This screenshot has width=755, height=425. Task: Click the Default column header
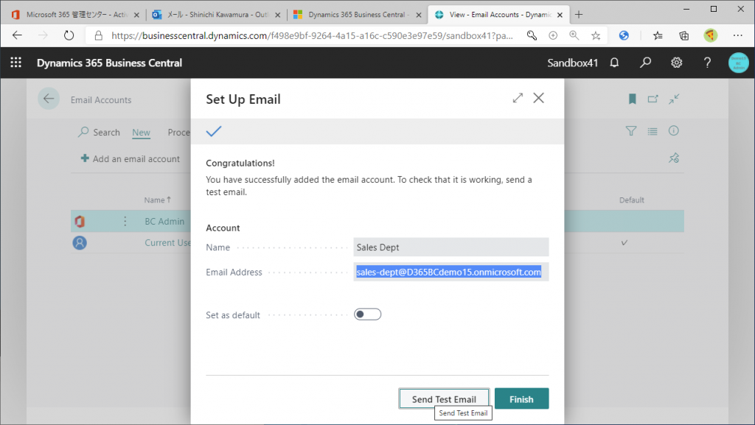[631, 200]
